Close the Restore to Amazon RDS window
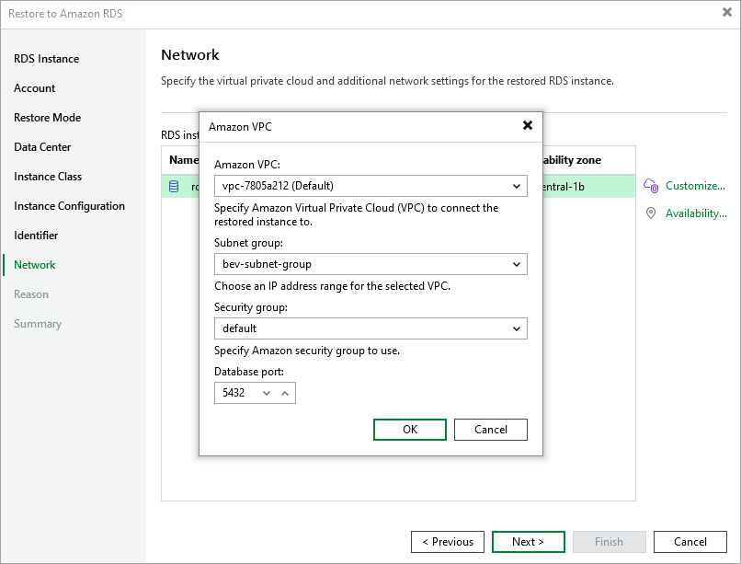Screen dimensions: 741x564 [x=726, y=13]
